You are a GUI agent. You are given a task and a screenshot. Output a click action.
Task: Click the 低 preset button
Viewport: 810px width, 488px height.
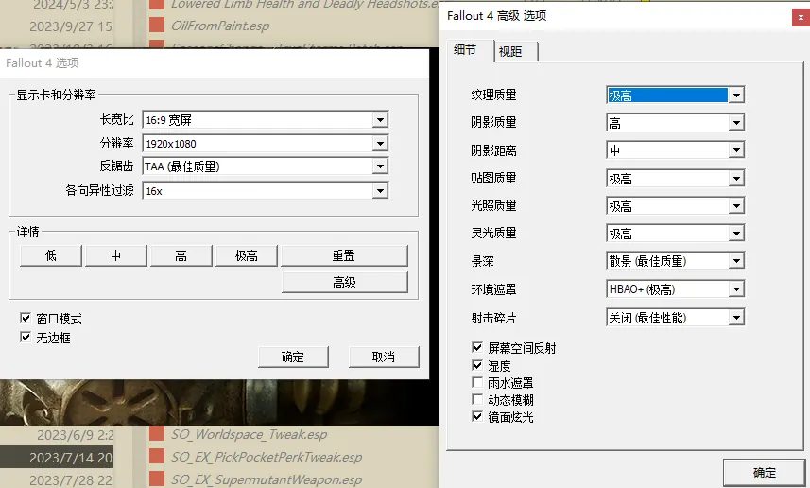click(51, 255)
